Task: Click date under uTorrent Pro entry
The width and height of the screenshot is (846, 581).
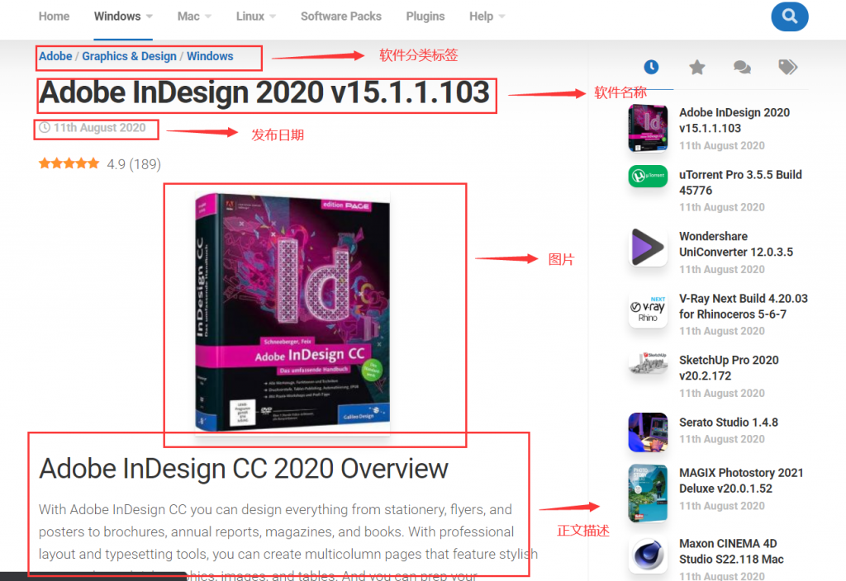Action: point(721,207)
